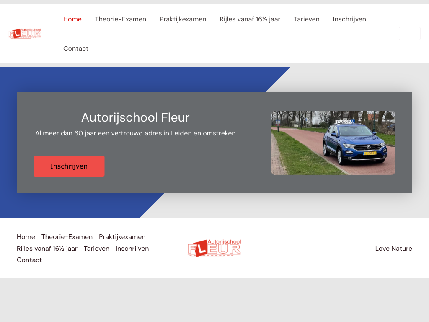Choose Tarieven in the top navigation

click(307, 19)
